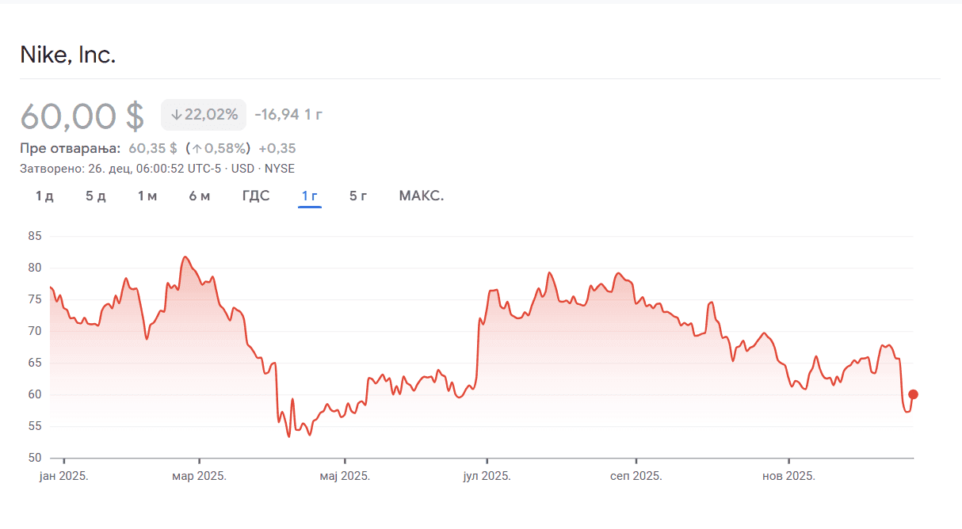Screen dimensions: 962x529
Task: Select the ГДС year-to-date tab
Action: (x=256, y=196)
